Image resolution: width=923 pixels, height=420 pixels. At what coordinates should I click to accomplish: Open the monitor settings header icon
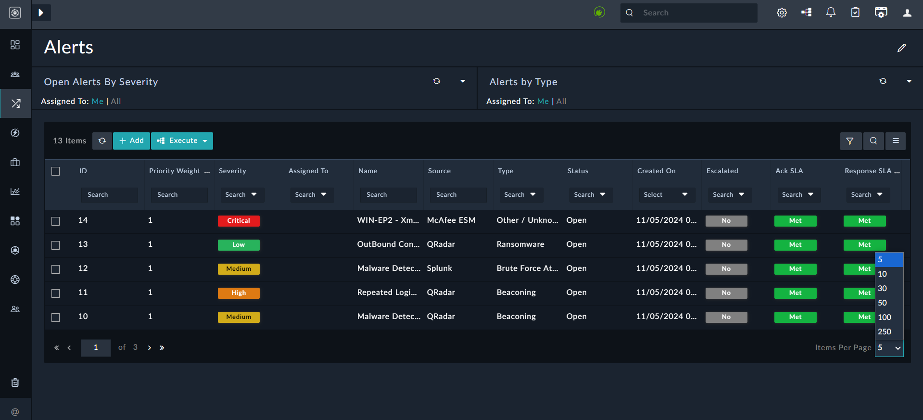point(881,13)
